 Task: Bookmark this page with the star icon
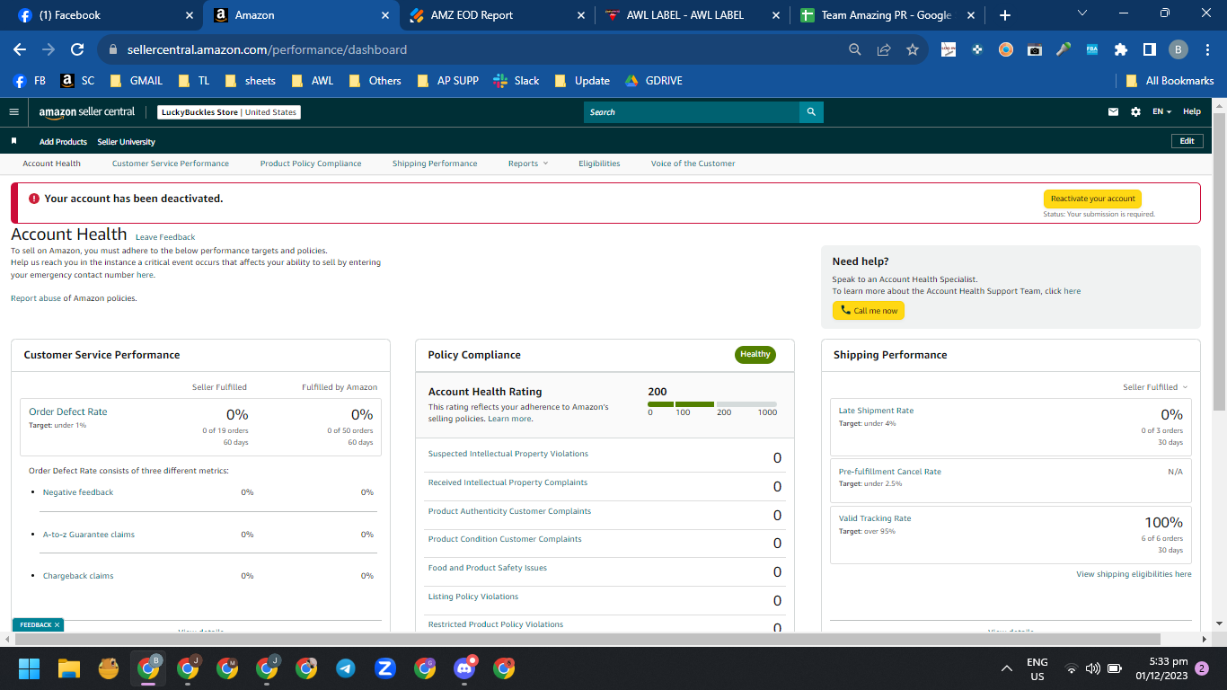click(913, 49)
